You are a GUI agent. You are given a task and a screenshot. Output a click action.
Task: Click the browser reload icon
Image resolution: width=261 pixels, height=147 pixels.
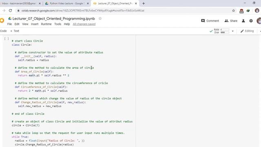pyautogui.click(x=10, y=11)
